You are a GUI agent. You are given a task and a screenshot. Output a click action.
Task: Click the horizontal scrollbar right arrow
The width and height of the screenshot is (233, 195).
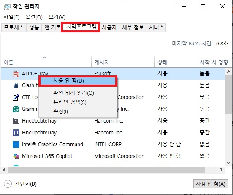[222, 170]
